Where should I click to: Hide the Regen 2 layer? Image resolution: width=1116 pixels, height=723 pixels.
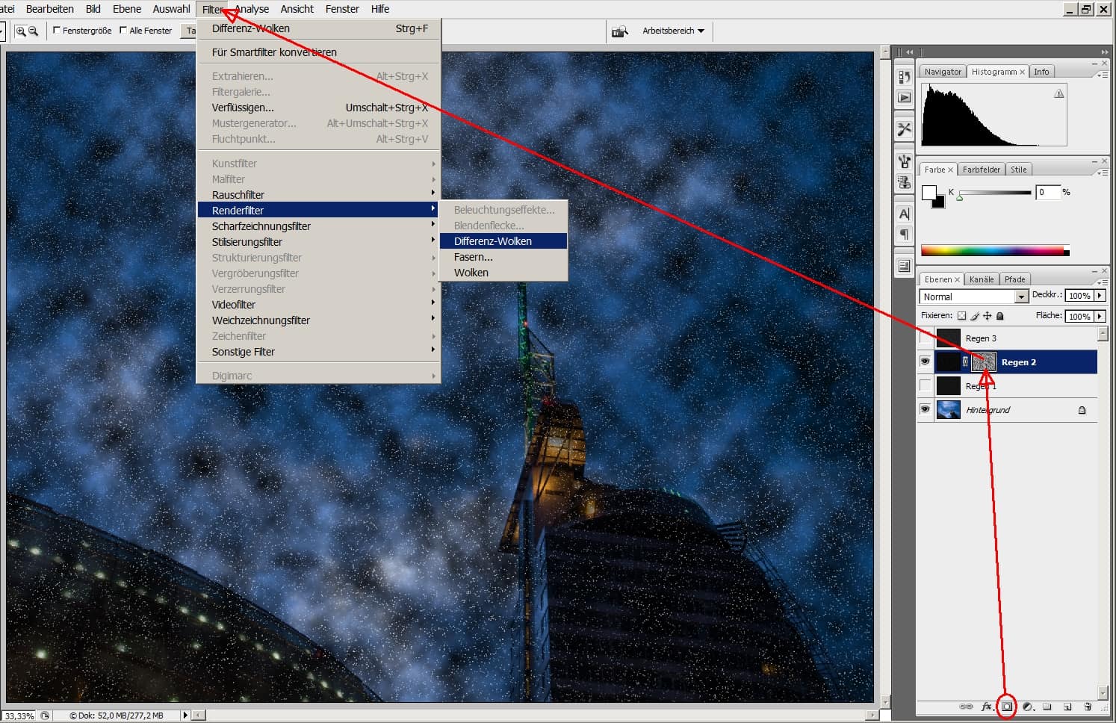click(925, 361)
